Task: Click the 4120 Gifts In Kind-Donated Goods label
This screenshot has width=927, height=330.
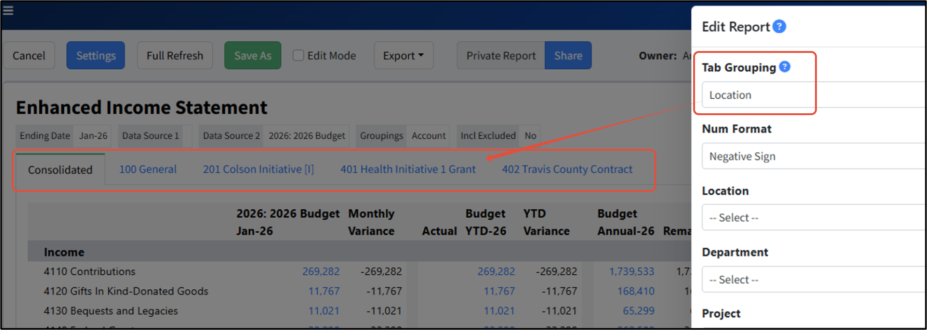Action: [x=126, y=291]
